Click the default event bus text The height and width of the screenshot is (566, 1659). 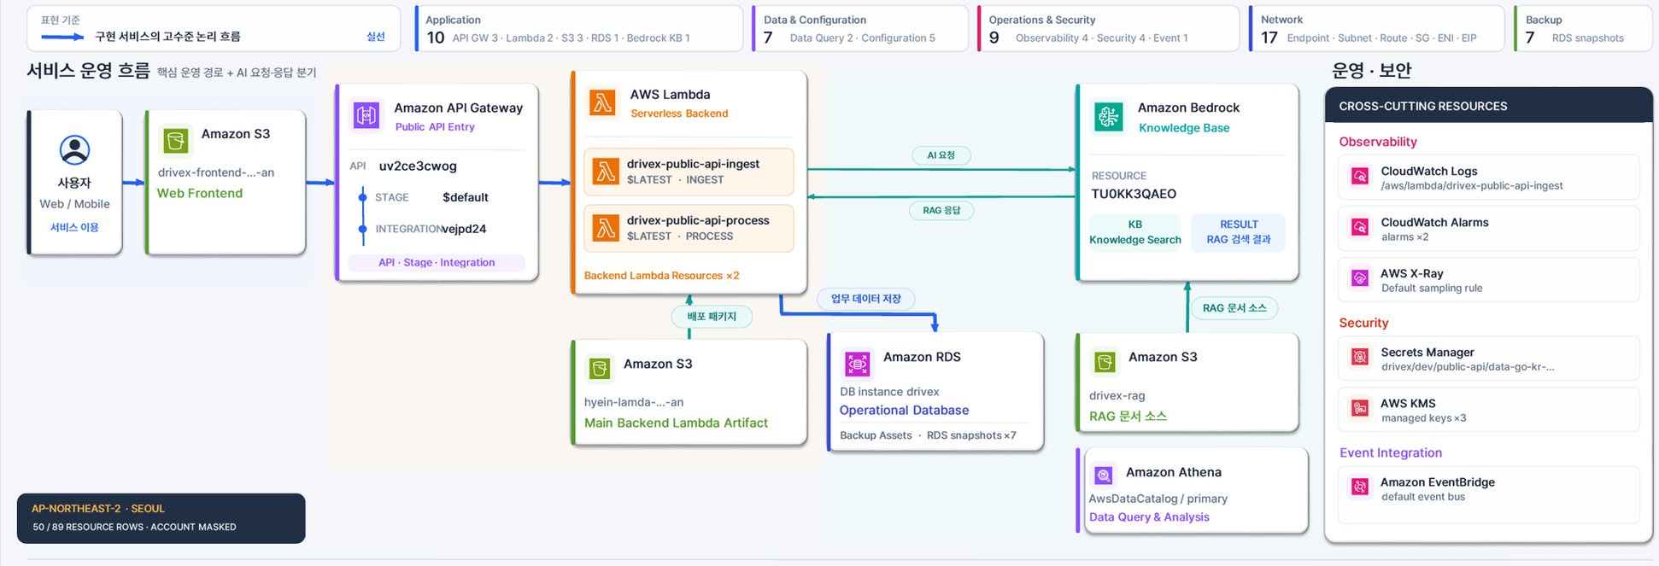pos(1423,497)
